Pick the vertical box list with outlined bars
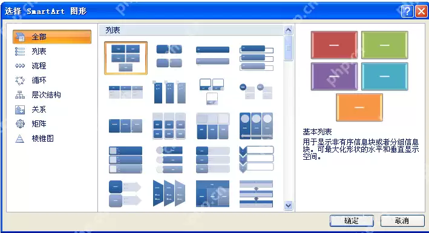Viewport: 429px width, 233px height. point(257,57)
